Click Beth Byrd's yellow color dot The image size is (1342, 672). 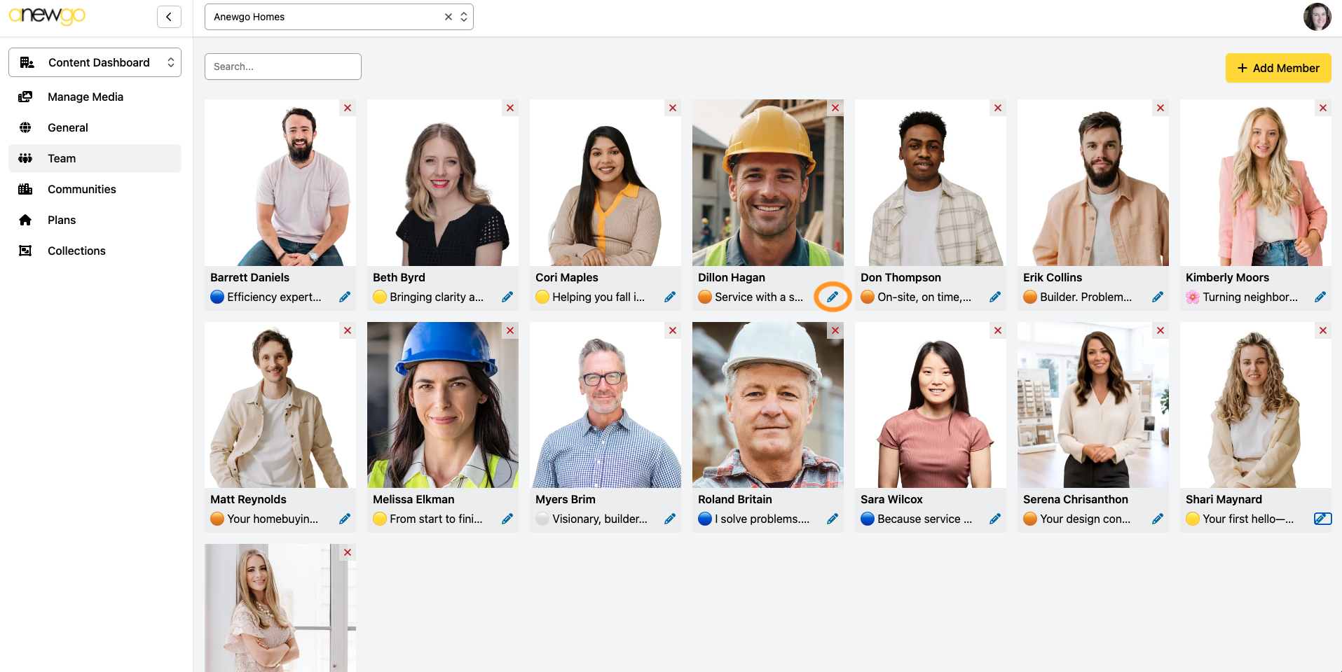click(380, 297)
